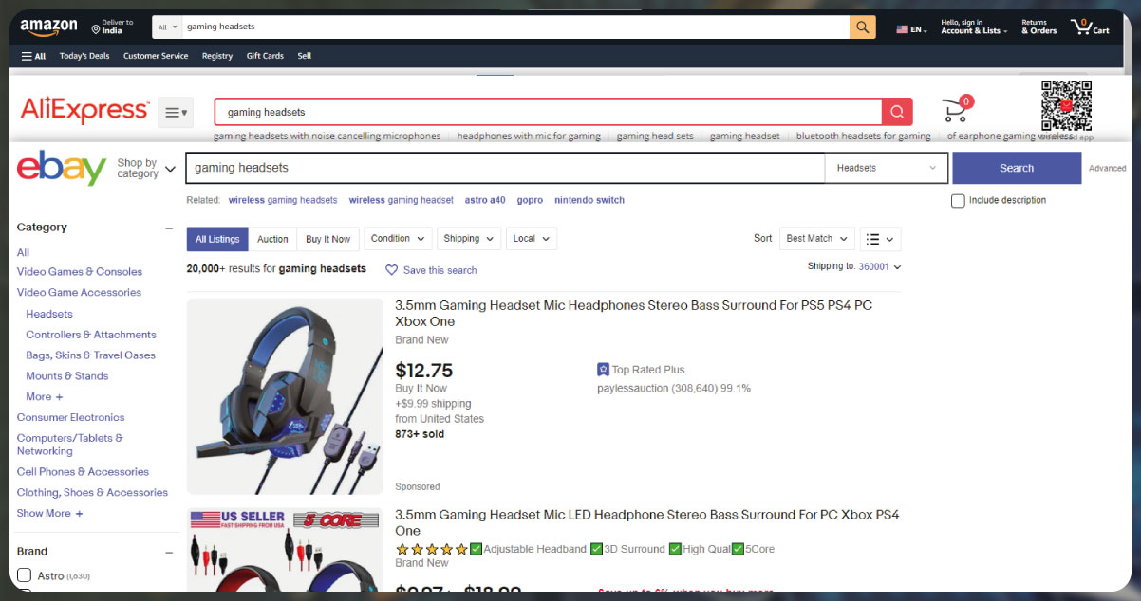Image resolution: width=1141 pixels, height=601 pixels.
Task: Open the list view toggle icon
Action: coord(879,239)
